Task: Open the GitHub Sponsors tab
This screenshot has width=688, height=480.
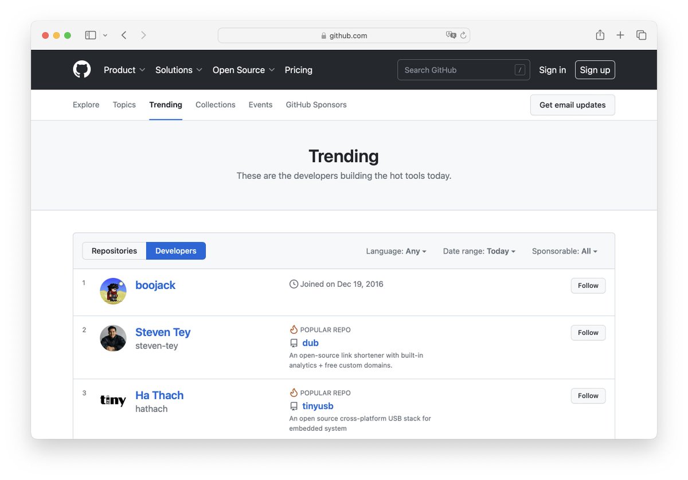Action: 316,105
